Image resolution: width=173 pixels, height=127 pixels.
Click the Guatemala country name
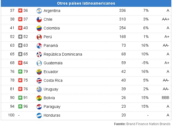[53, 63]
